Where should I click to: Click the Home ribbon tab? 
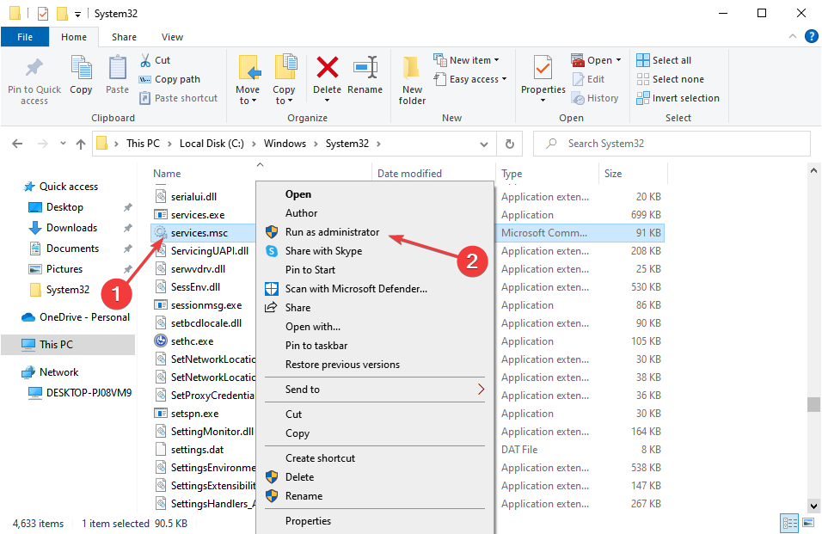coord(74,37)
